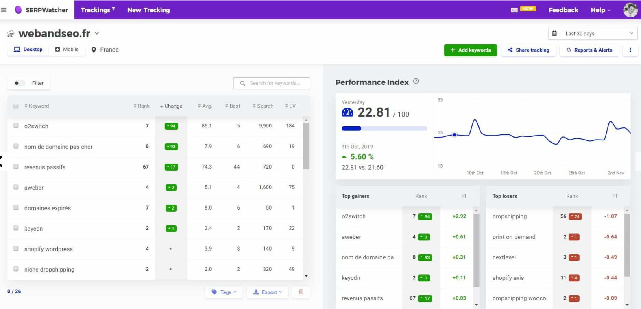The image size is (641, 309).
Task: Click the domain icon beside webandseo.fr
Action: tap(11, 34)
